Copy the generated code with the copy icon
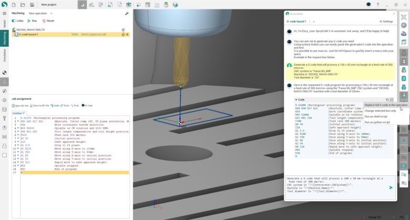This screenshot has width=410, height=220. pos(387,100)
